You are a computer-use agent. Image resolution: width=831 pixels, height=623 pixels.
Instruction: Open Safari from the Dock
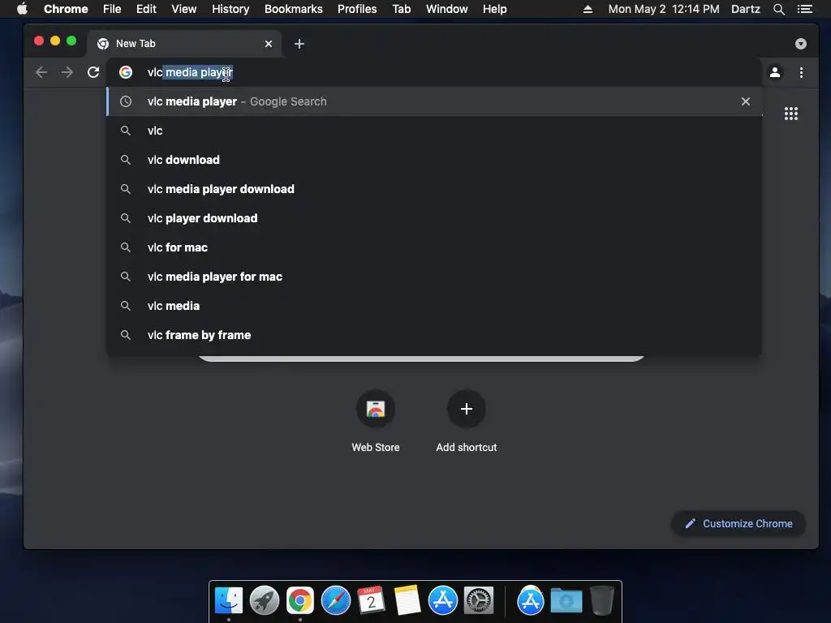pos(336,601)
